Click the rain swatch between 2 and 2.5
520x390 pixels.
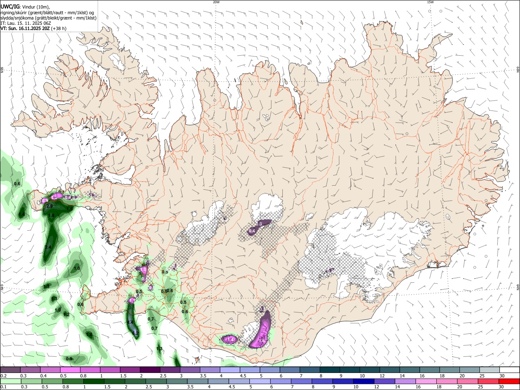click(x=135, y=381)
